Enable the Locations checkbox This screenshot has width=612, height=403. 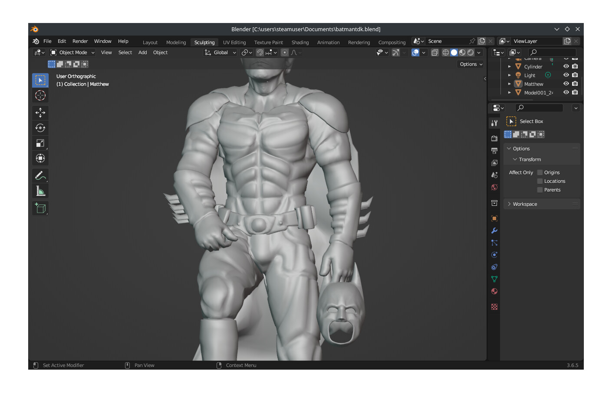540,181
